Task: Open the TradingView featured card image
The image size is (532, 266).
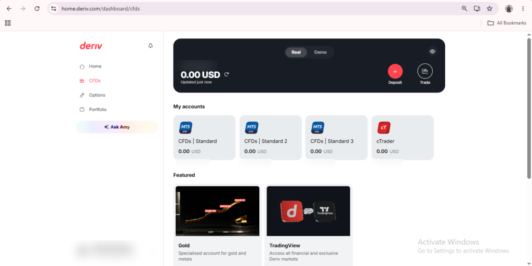Action: point(309,211)
